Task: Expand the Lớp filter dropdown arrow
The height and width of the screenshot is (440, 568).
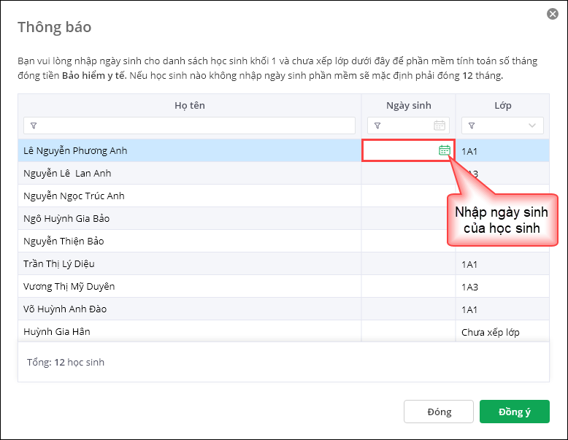Action: 532,126
